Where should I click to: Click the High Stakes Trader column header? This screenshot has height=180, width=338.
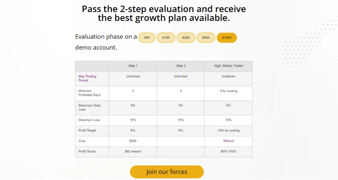coord(229,66)
